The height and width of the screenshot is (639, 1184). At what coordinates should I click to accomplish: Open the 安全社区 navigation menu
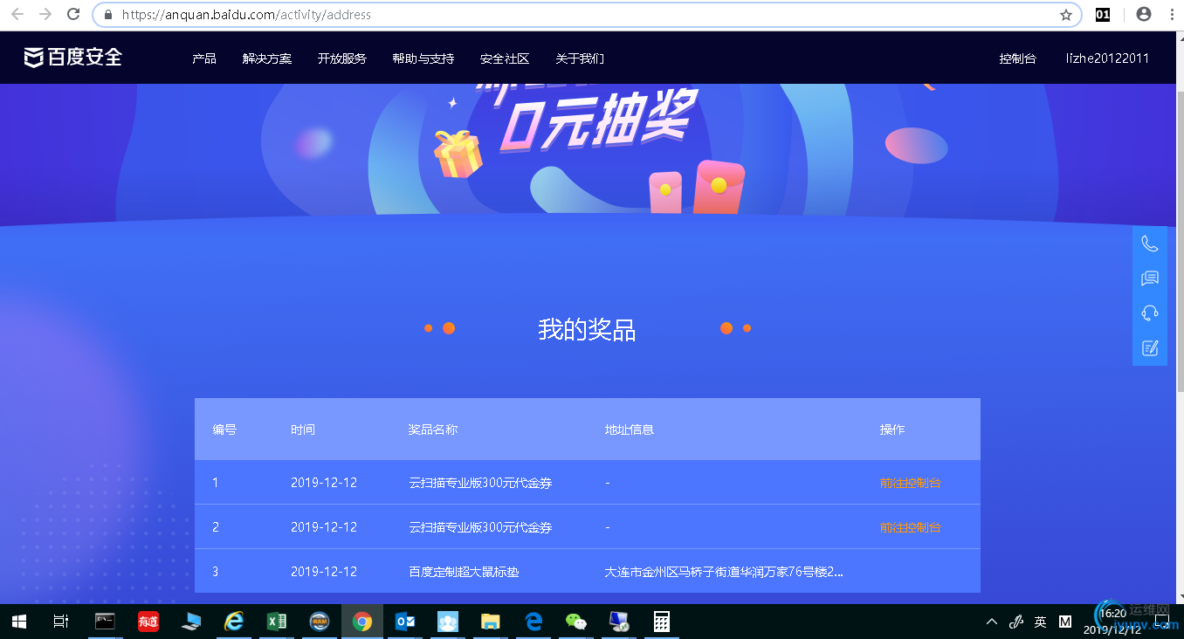505,58
